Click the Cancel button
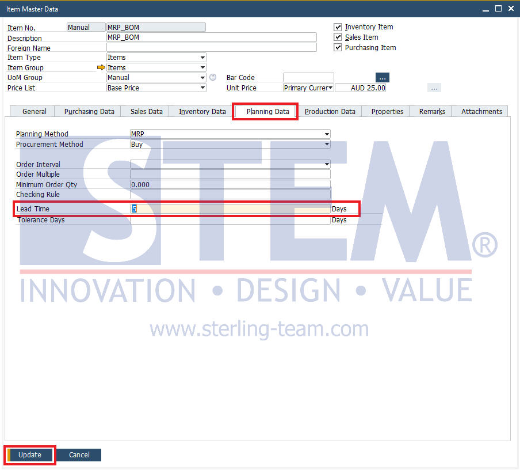 pos(79,455)
